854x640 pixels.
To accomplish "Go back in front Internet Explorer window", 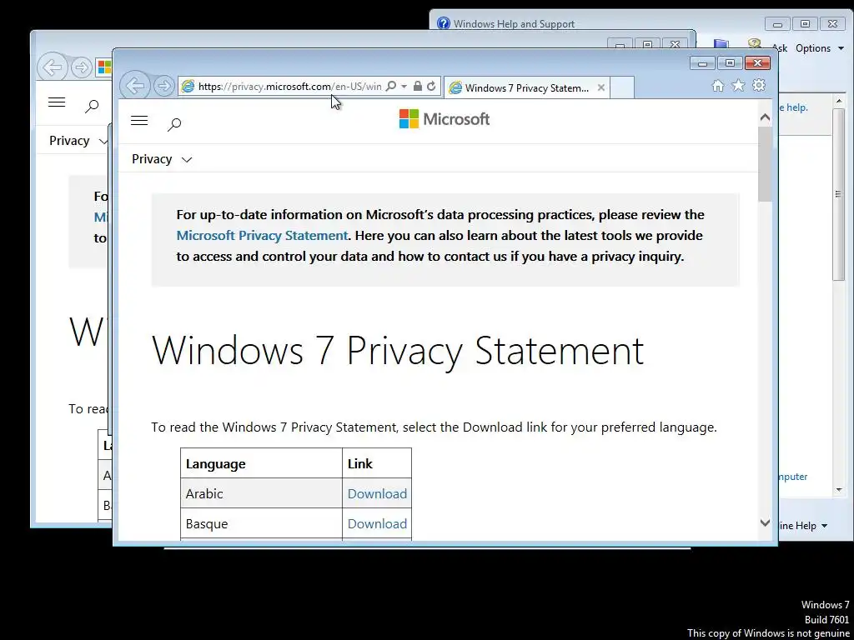I will pyautogui.click(x=134, y=86).
